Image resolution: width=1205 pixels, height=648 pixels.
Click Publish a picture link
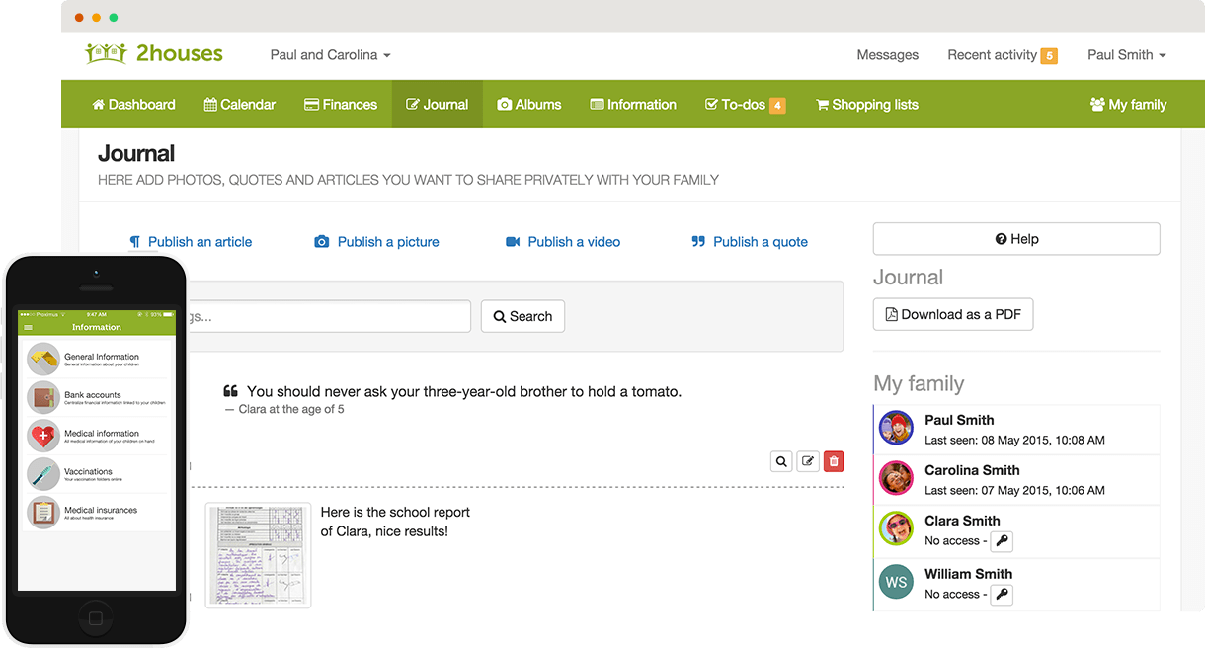[376, 242]
